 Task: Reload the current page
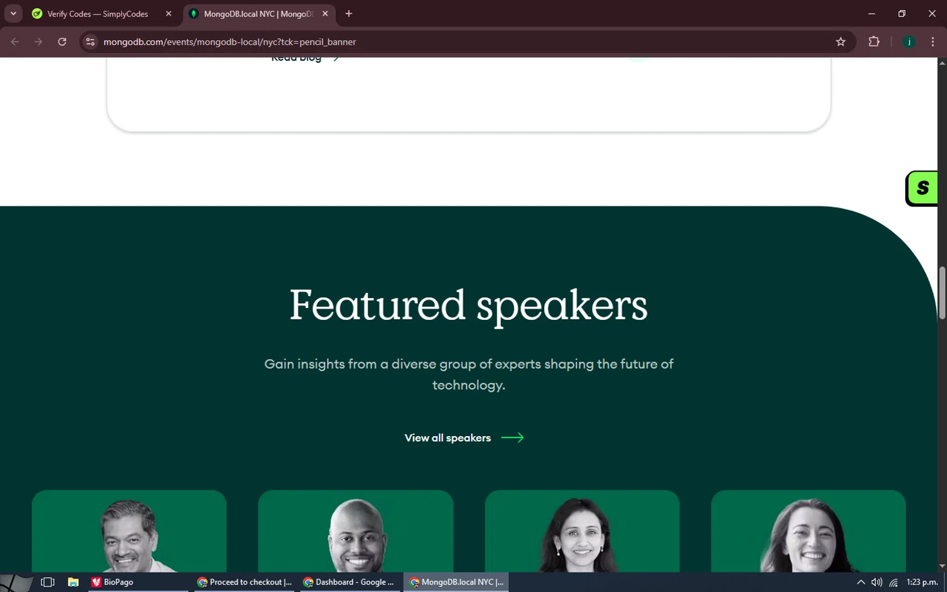pos(62,42)
